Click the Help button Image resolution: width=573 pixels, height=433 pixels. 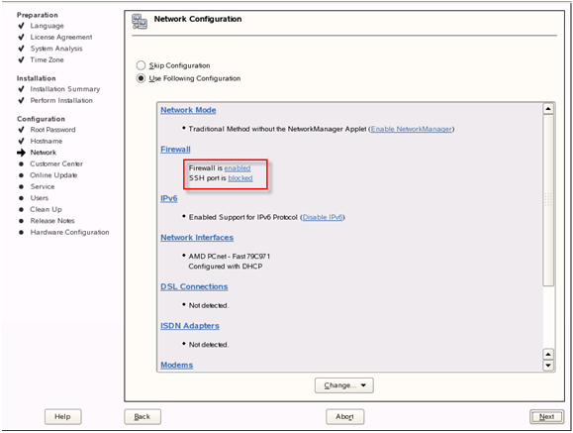pyautogui.click(x=63, y=416)
